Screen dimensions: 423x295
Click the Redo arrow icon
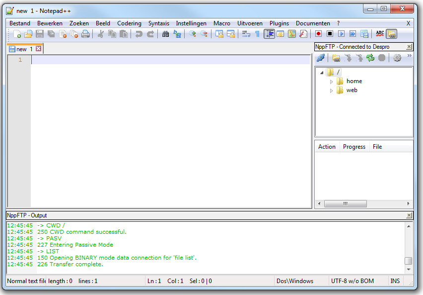[150, 34]
